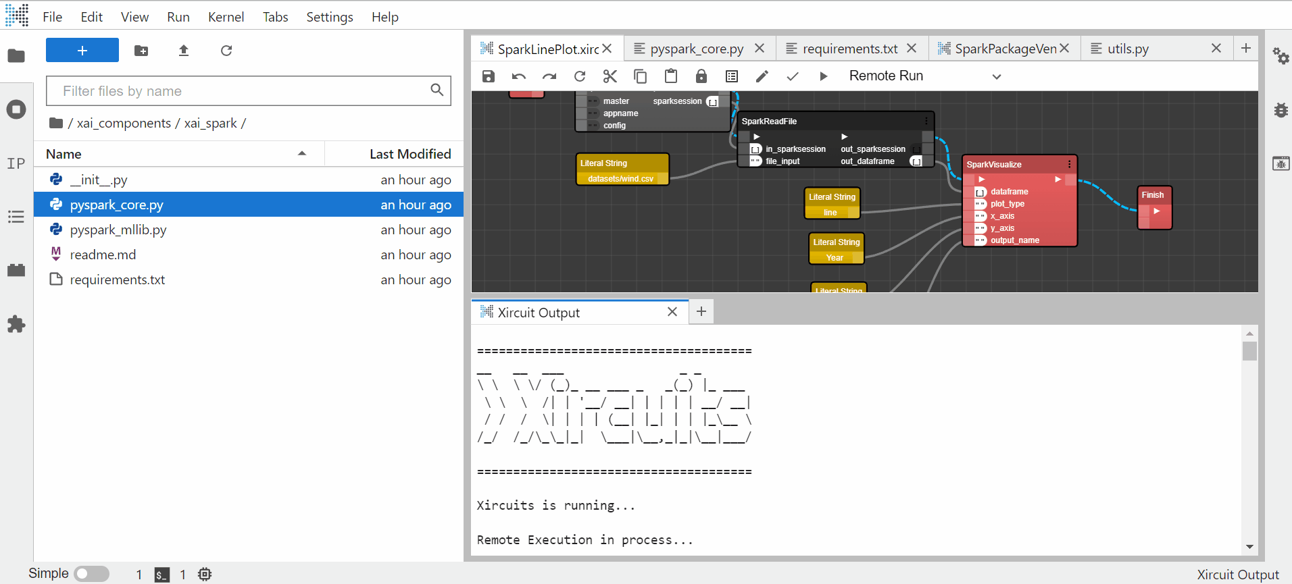
Task: Close the Xircuit Output tab
Action: point(672,312)
